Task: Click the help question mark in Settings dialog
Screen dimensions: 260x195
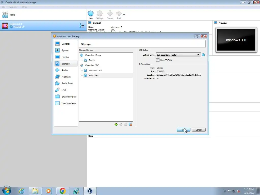Action: [x=197, y=36]
